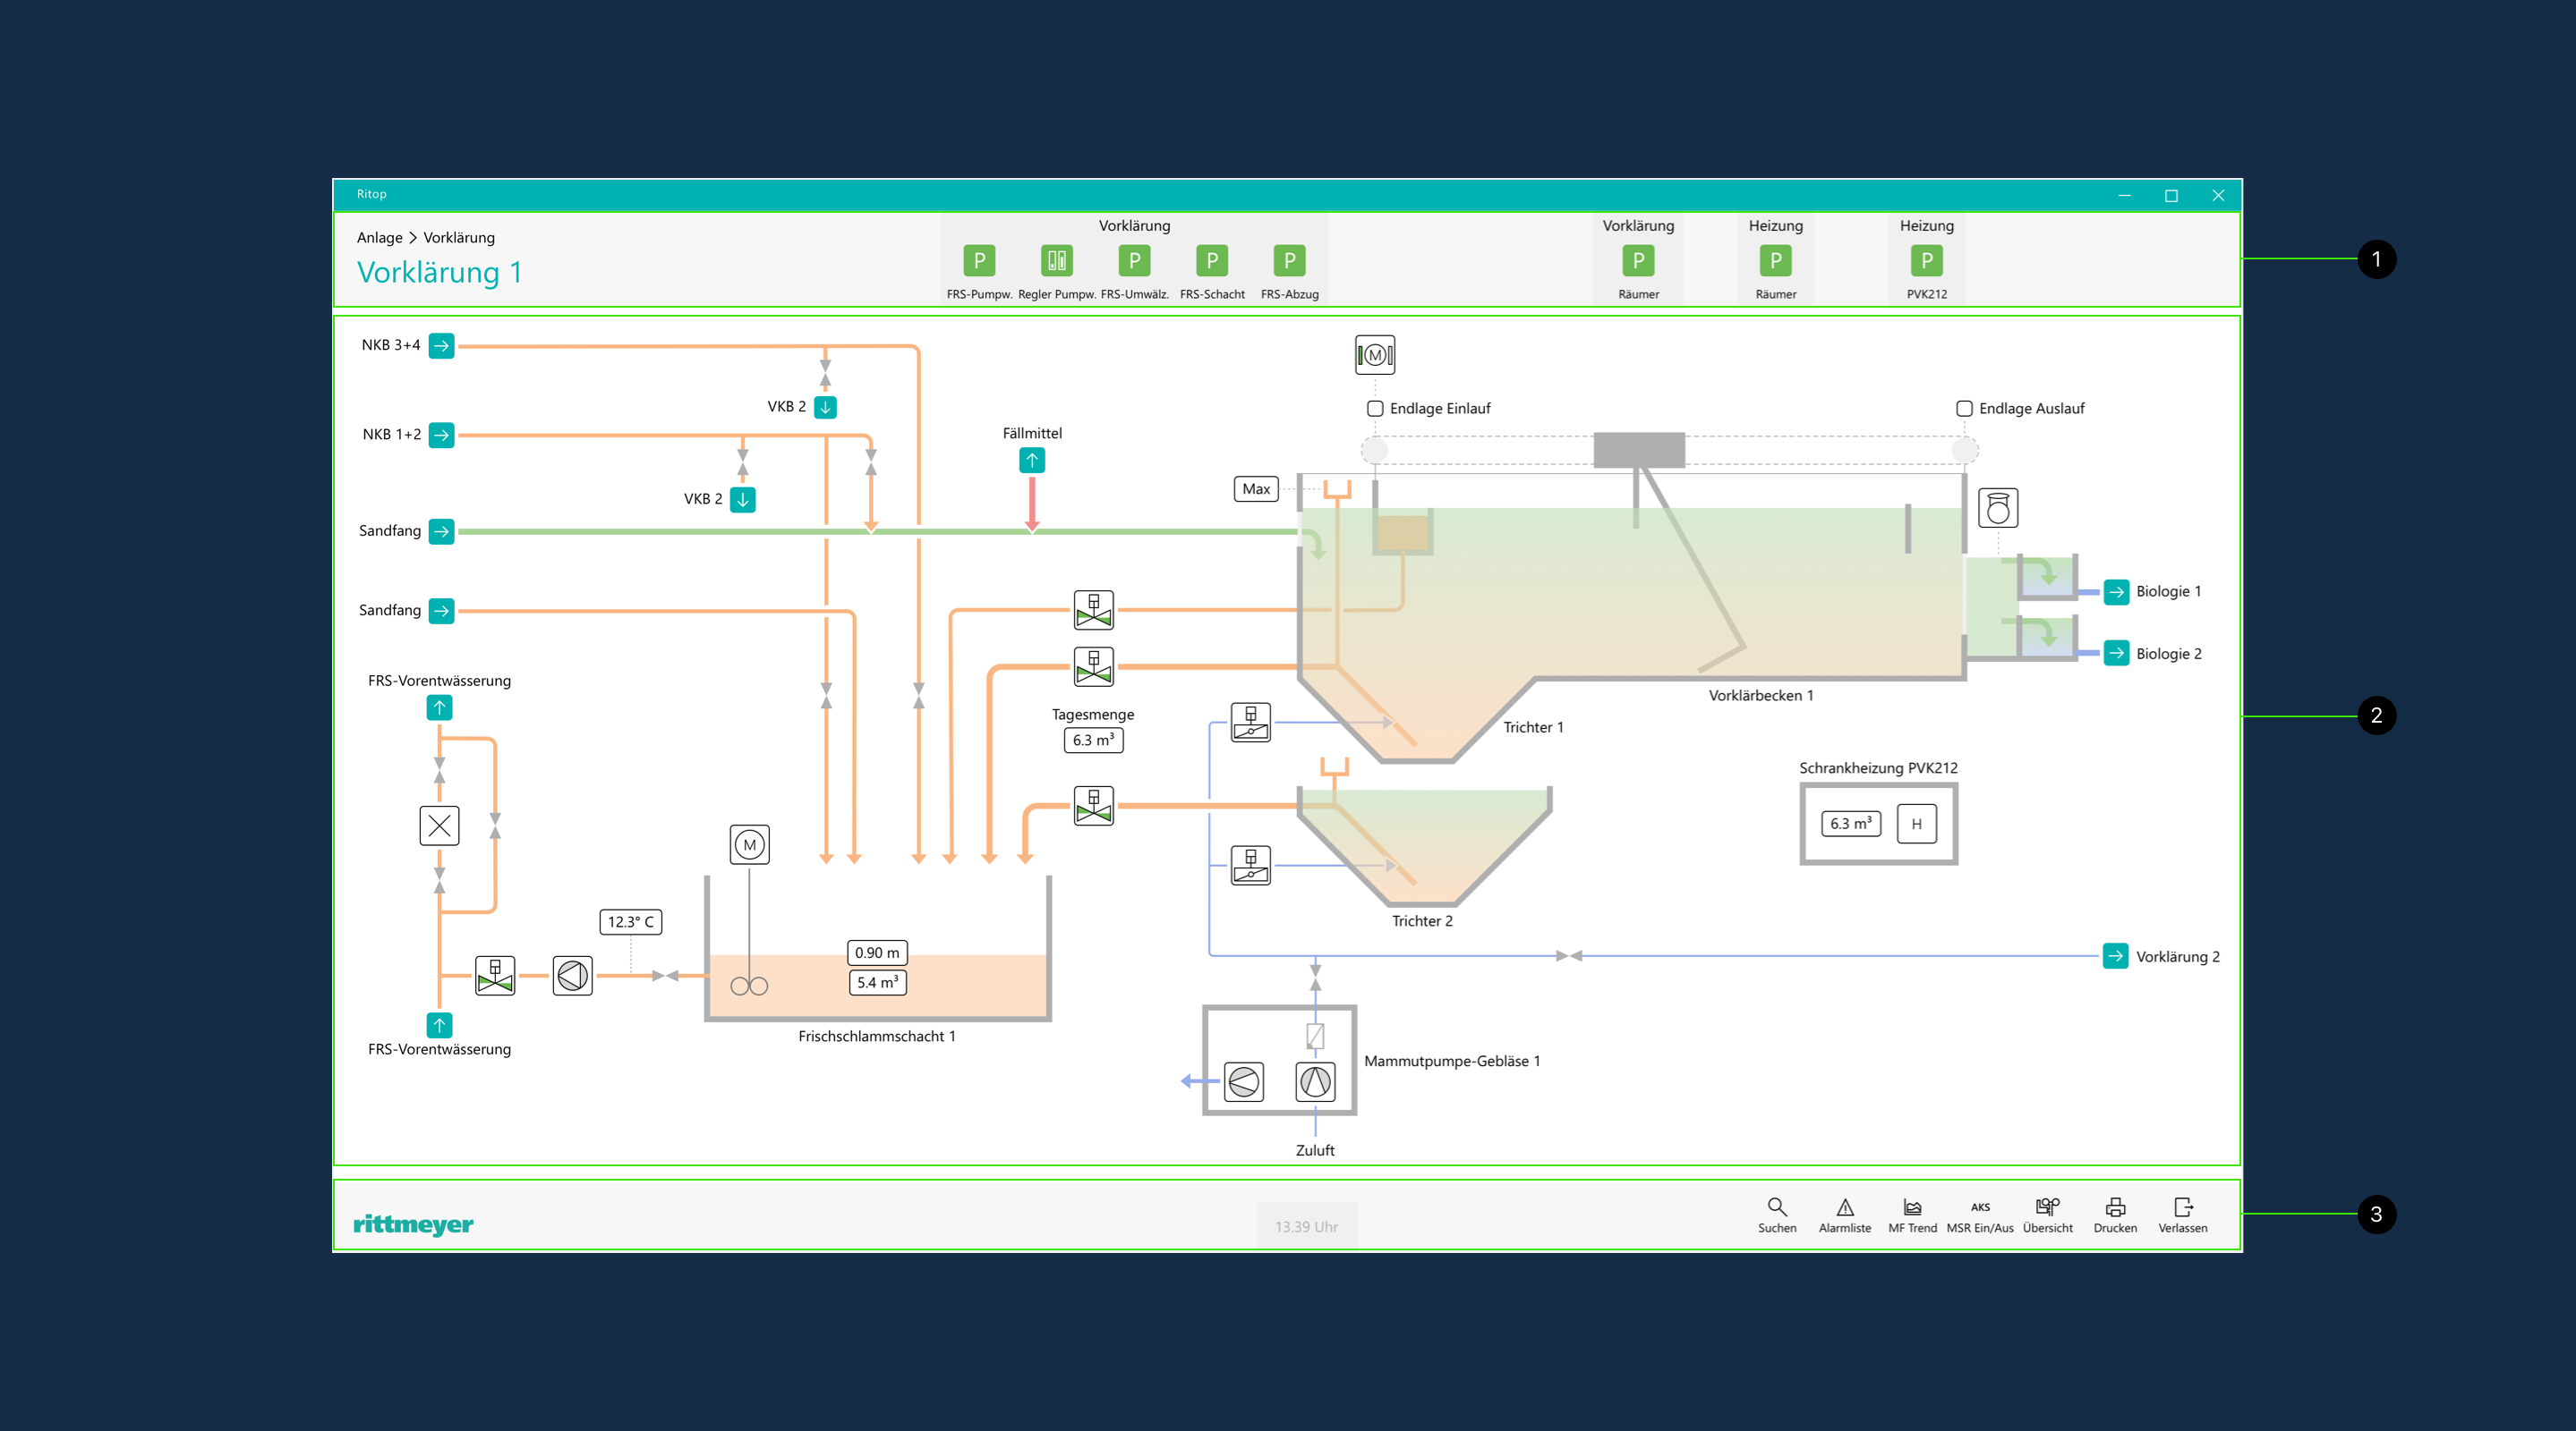
Task: Click the grey scraper bridge carriage
Action: coord(1638,450)
